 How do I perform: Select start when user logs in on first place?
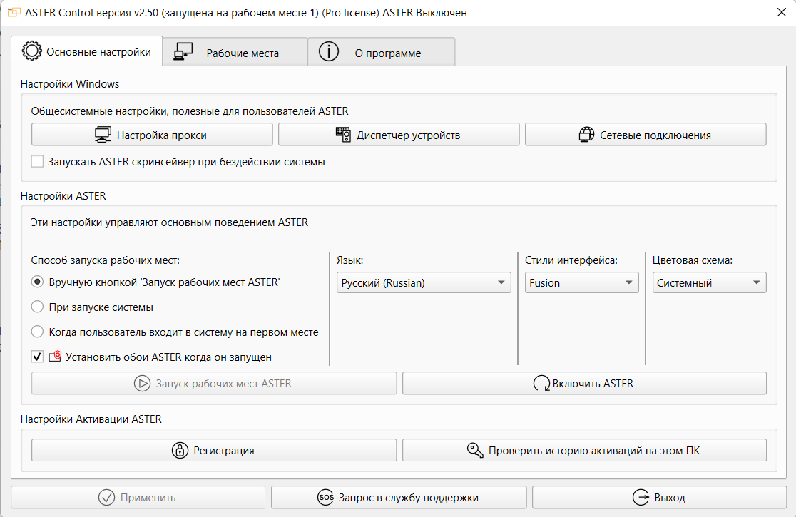point(37,332)
